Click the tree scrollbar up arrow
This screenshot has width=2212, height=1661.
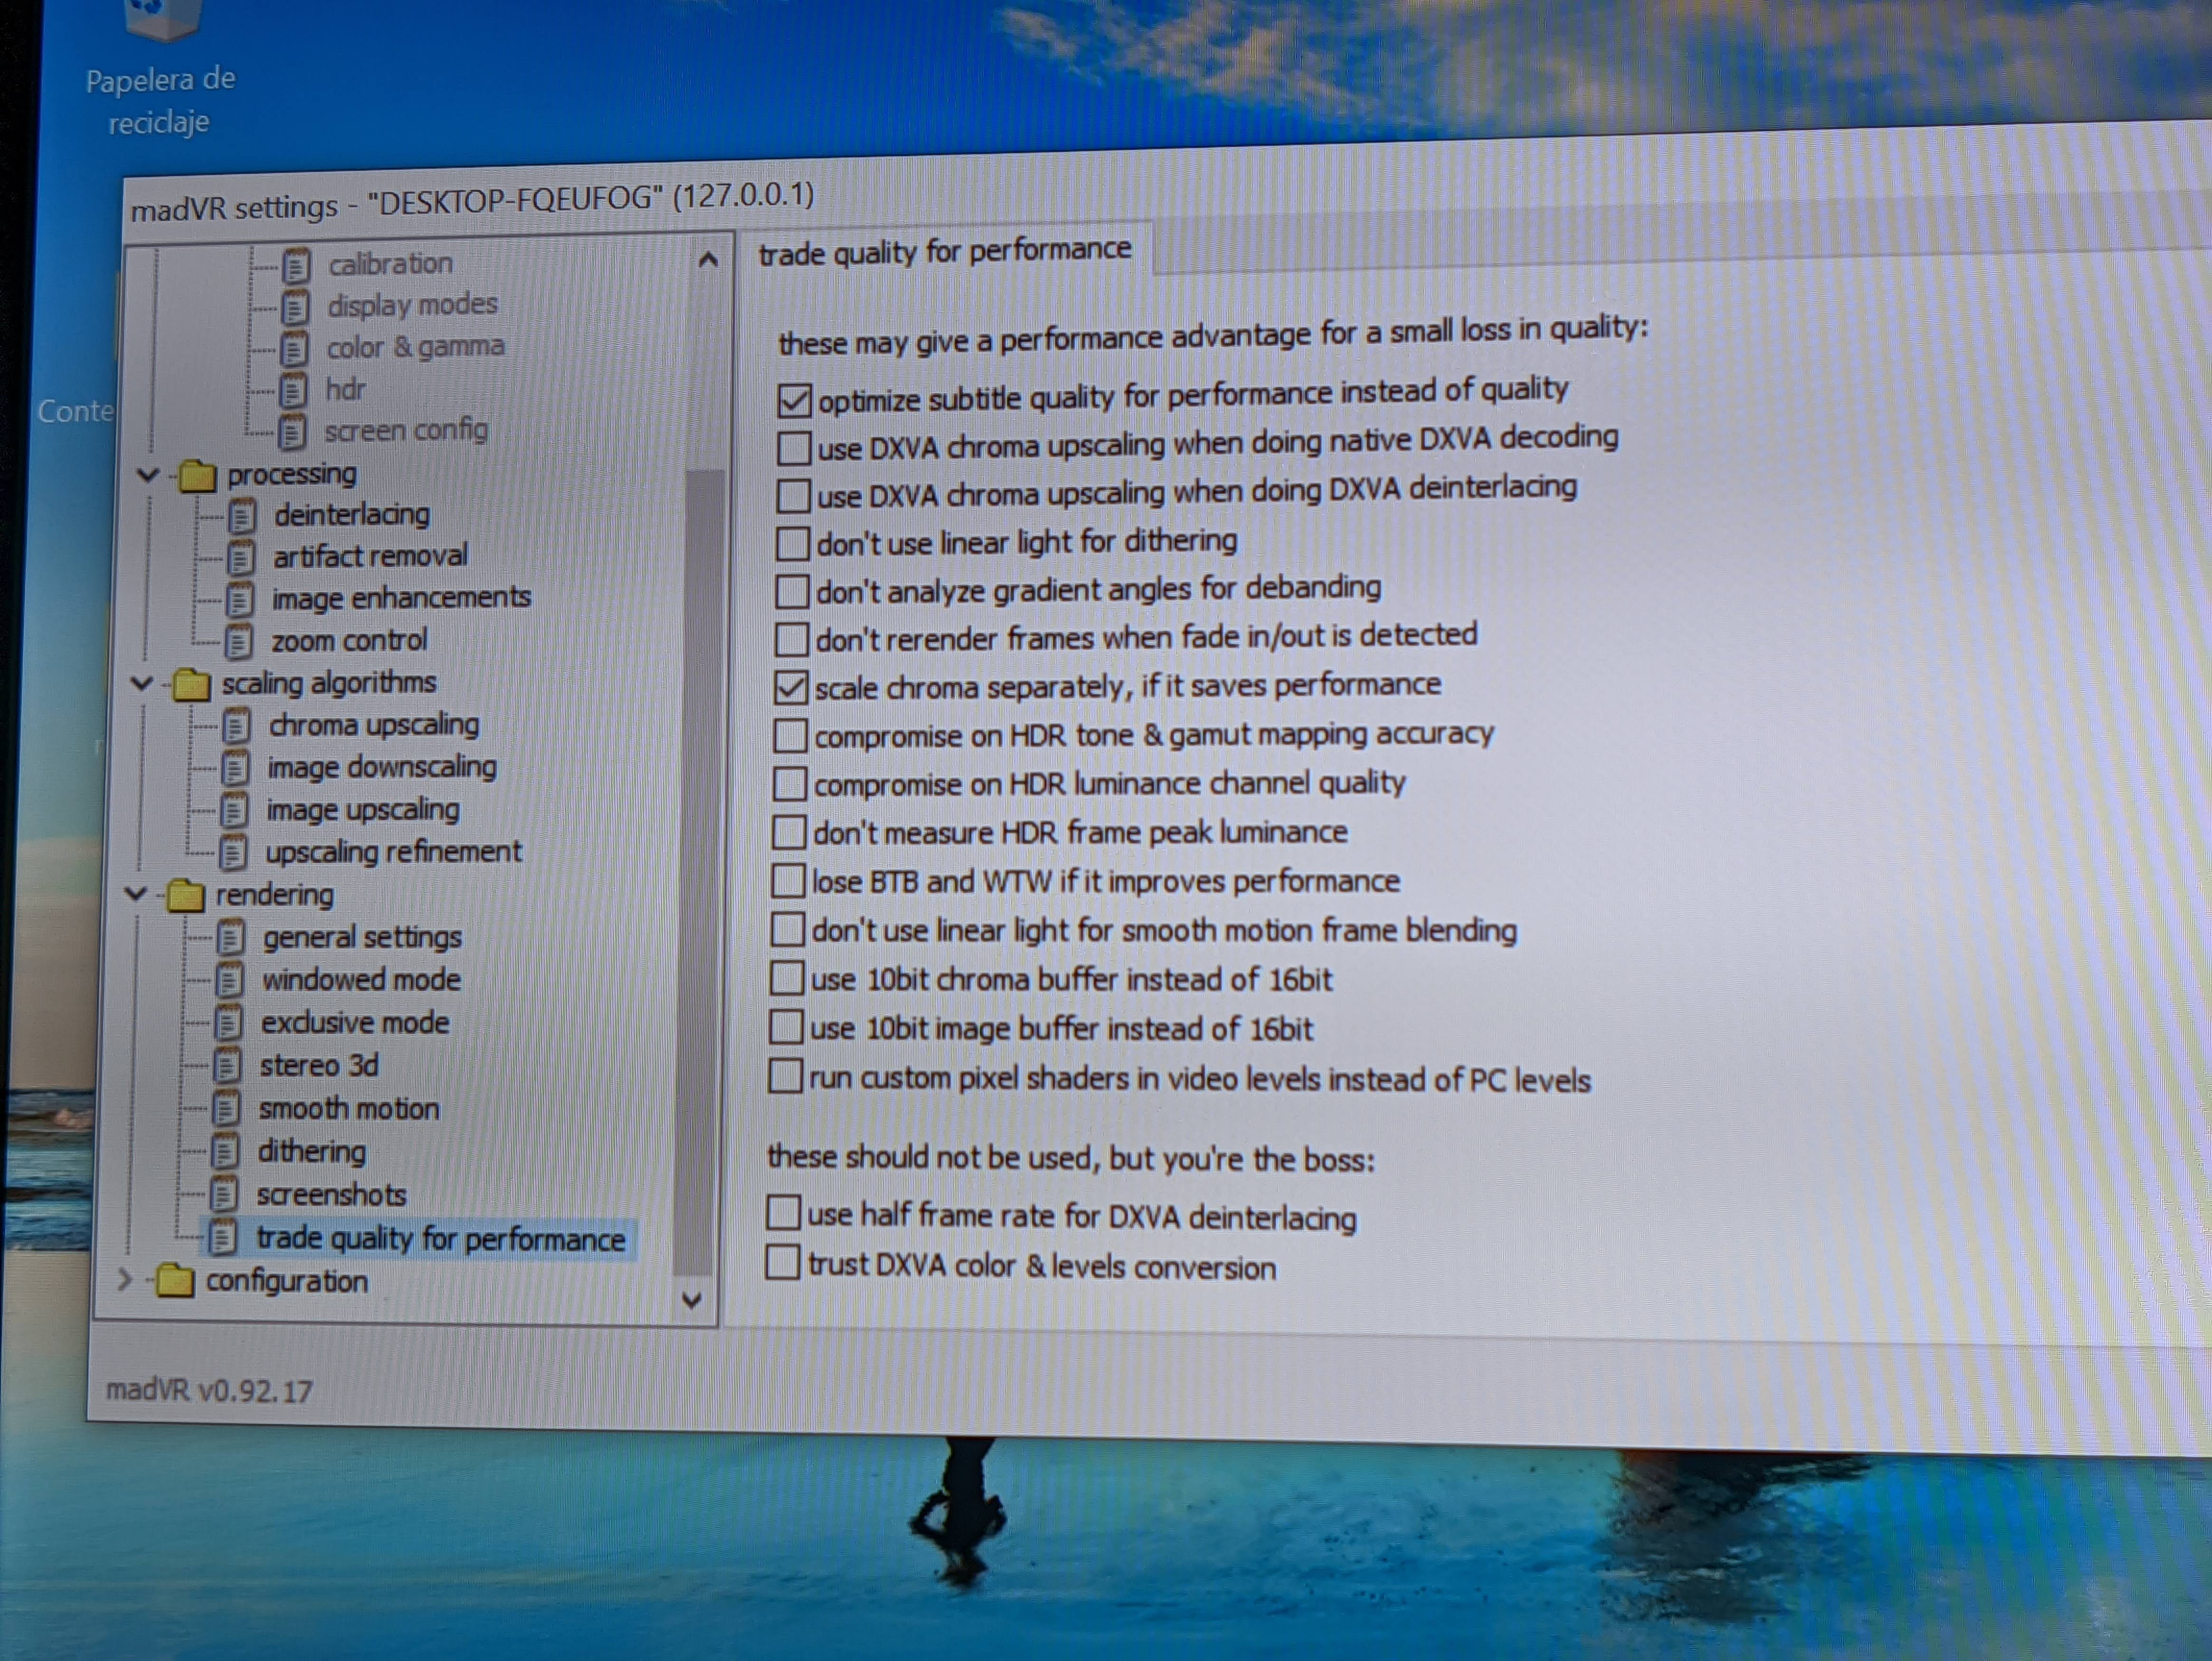tap(708, 261)
